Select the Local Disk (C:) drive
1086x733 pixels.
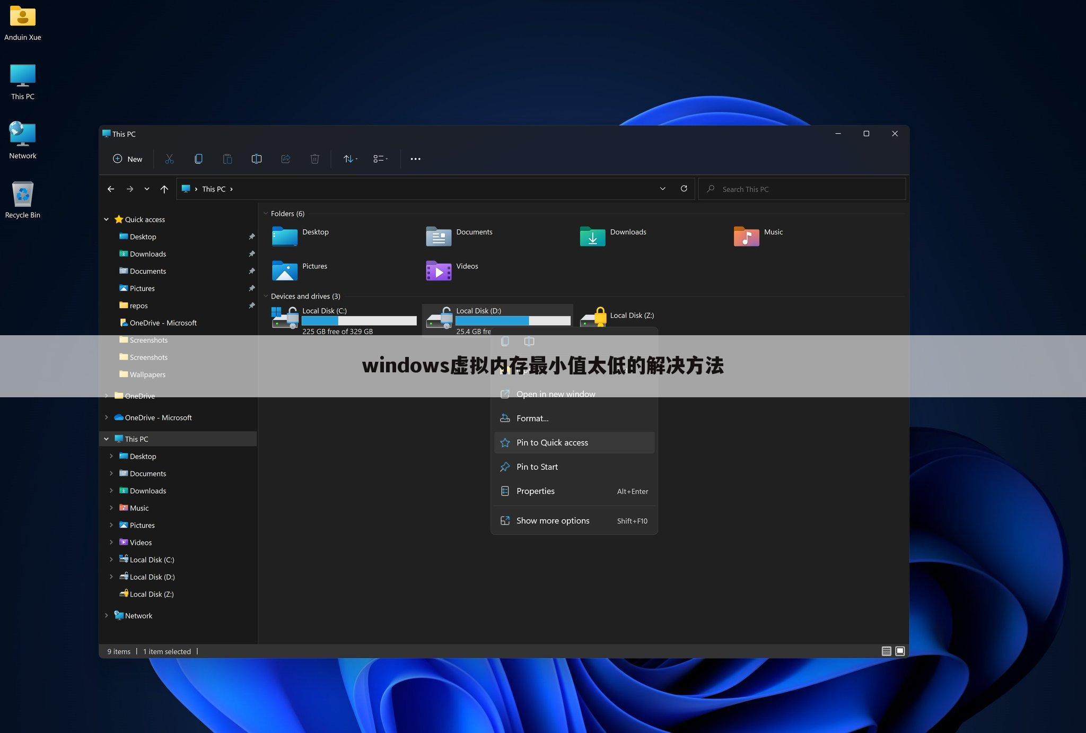tap(344, 320)
